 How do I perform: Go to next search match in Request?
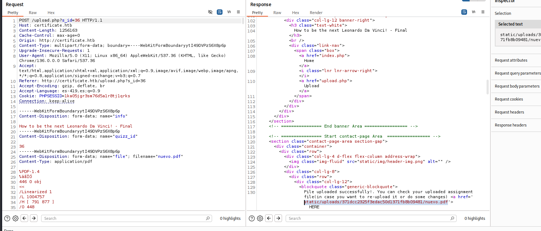pyautogui.click(x=34, y=218)
